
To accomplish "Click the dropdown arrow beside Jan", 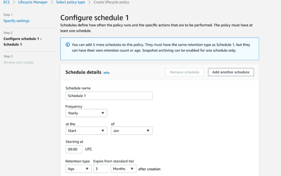I will click(x=148, y=131).
